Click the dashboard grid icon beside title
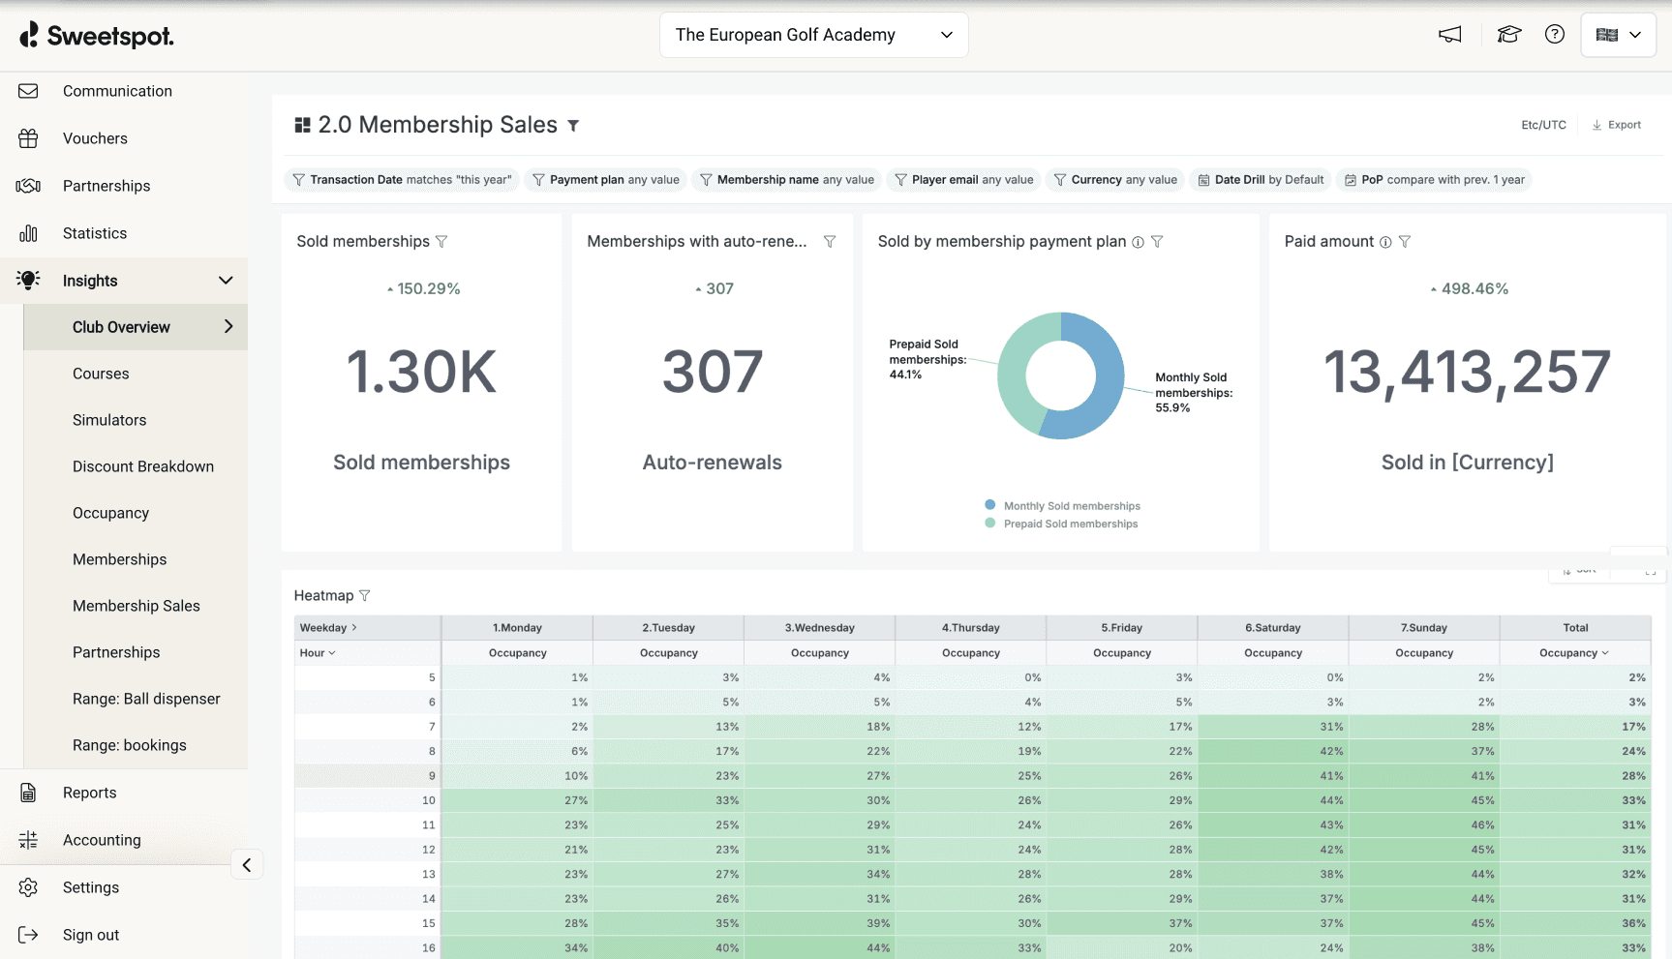Screen dimensions: 1672x959 coord(302,125)
